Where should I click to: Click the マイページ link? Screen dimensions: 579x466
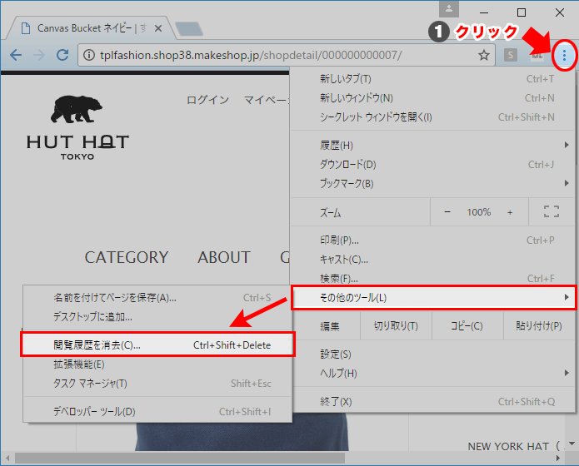[x=267, y=100]
